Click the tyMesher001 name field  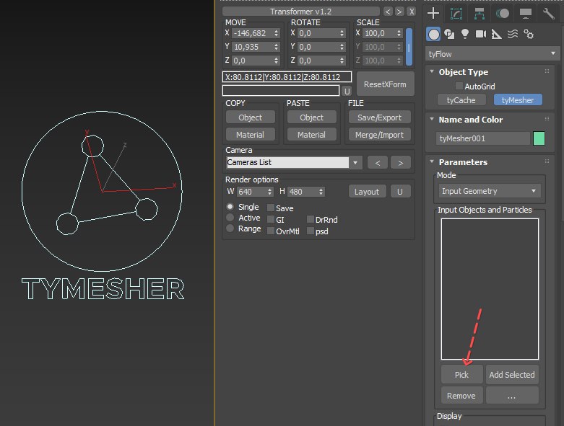[x=482, y=138]
